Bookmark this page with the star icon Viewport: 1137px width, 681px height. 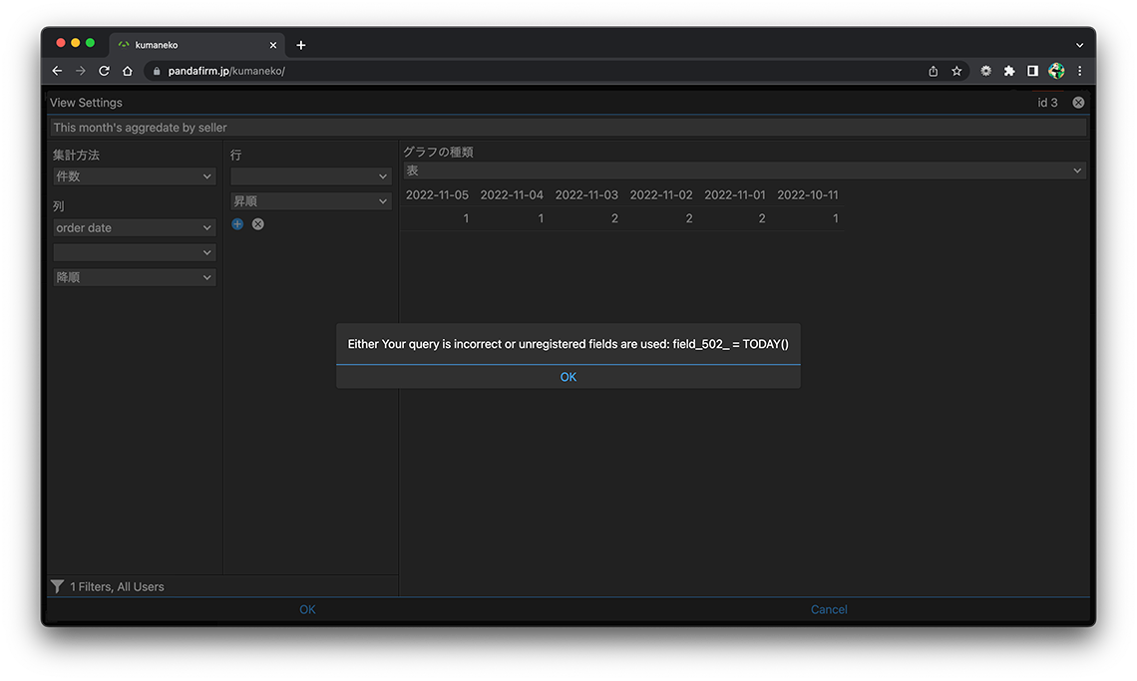pyautogui.click(x=956, y=71)
